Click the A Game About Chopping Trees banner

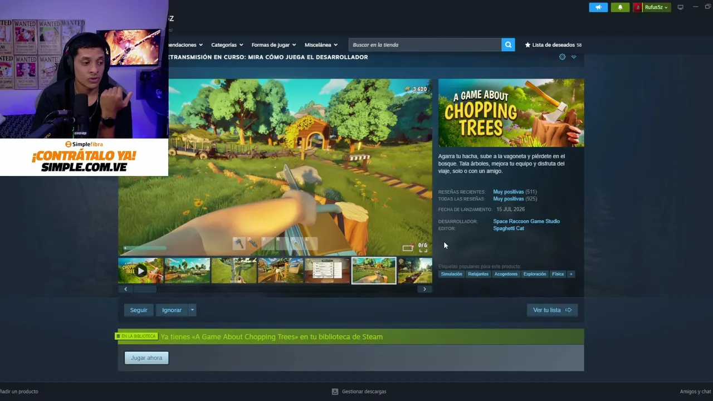(x=511, y=113)
